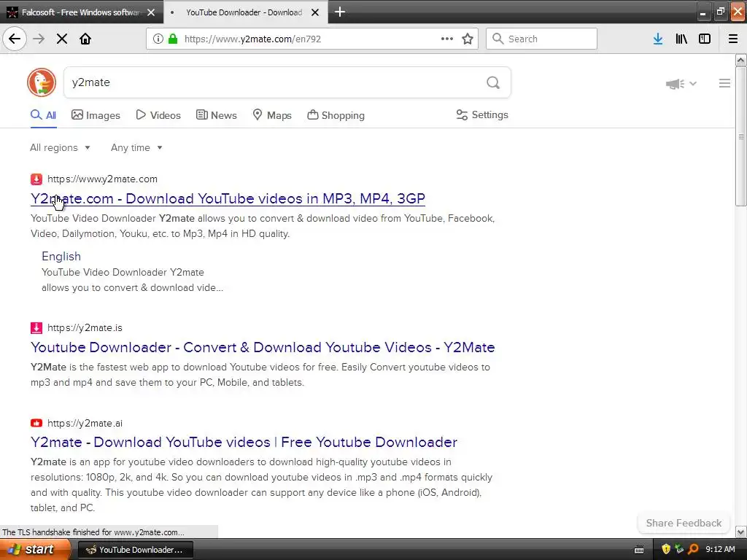This screenshot has height=560, width=747.
Task: Open the browser home page icon
Action: click(x=85, y=39)
